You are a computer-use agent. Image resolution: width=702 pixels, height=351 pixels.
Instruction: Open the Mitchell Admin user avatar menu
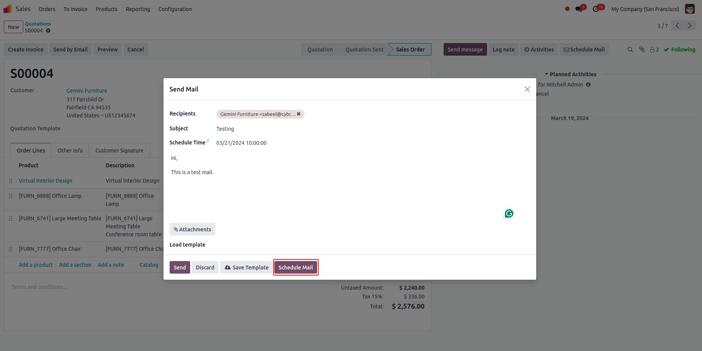(x=689, y=9)
